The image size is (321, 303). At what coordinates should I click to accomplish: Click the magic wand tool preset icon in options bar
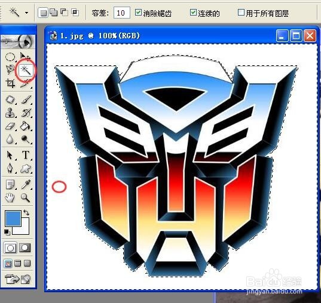[14, 13]
